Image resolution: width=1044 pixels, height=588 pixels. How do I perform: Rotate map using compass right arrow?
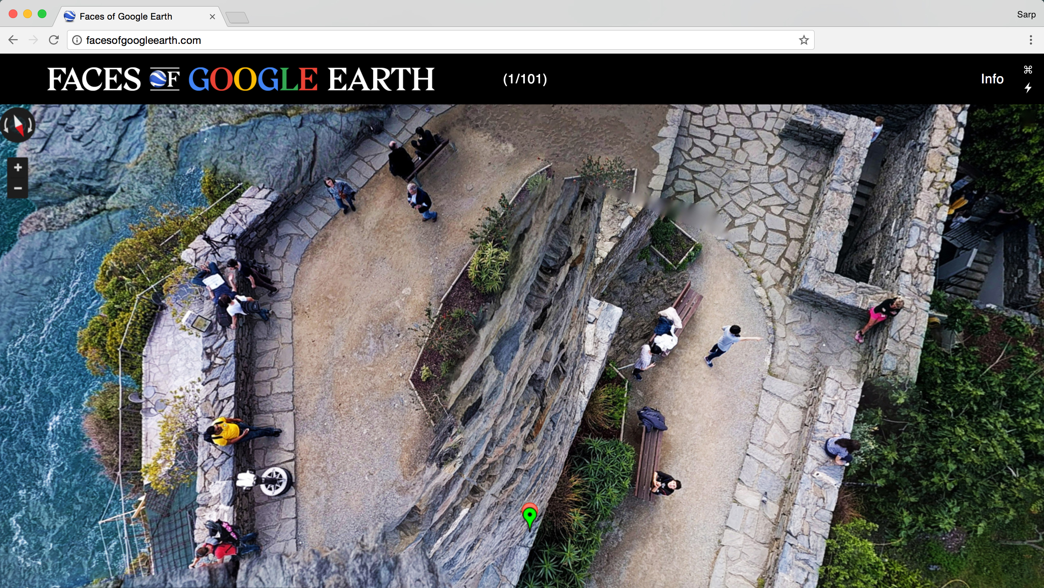30,125
